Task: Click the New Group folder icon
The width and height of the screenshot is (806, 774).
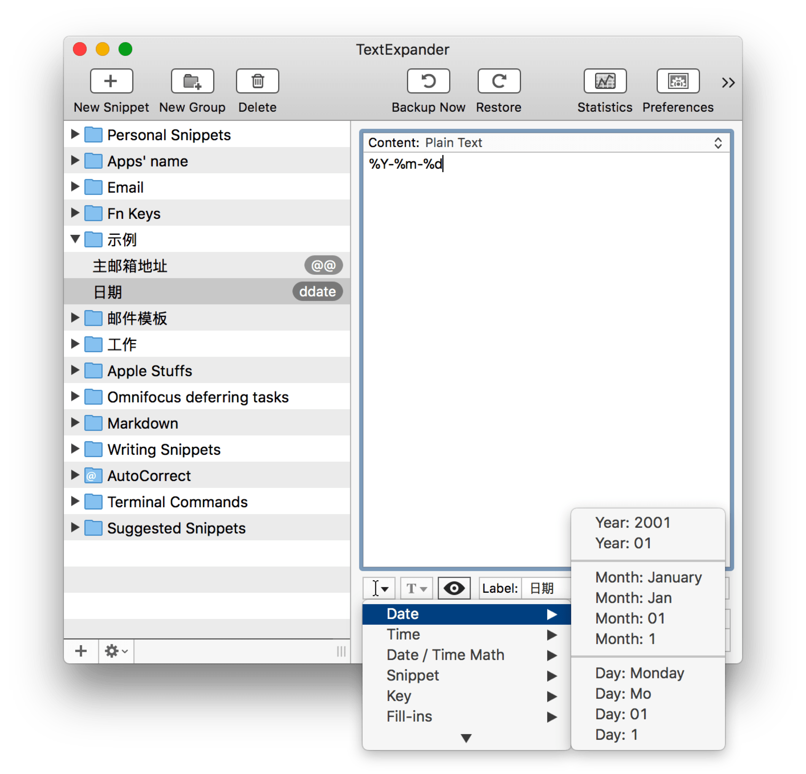Action: [x=192, y=81]
